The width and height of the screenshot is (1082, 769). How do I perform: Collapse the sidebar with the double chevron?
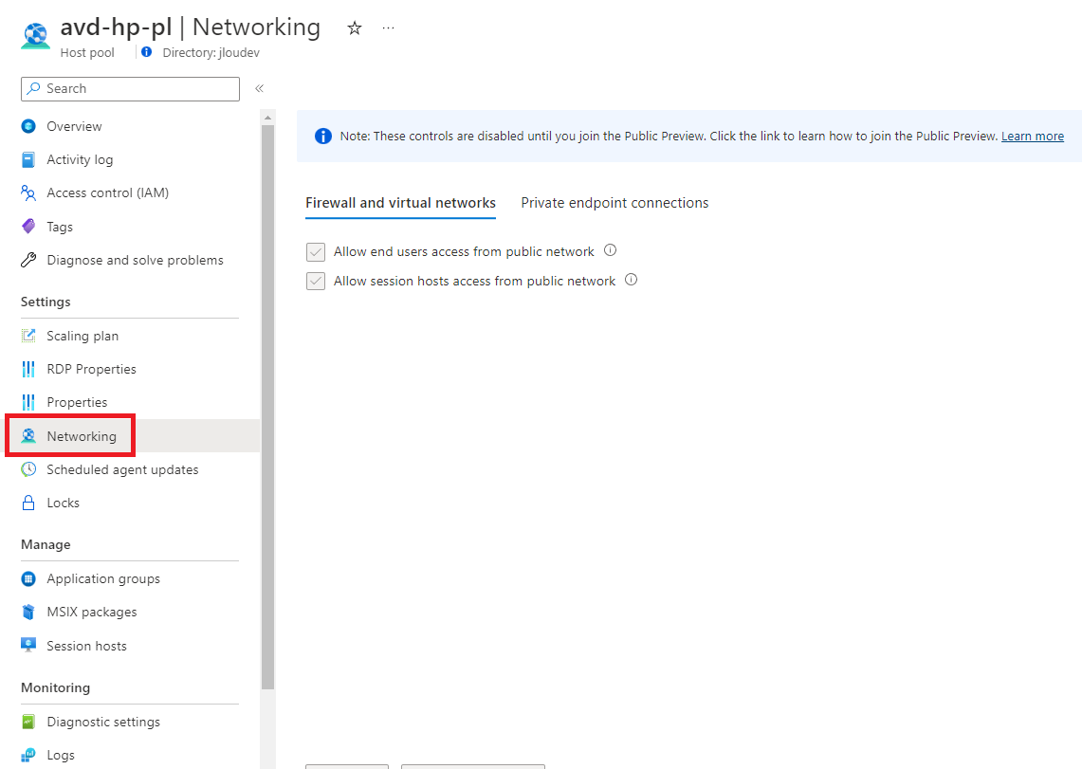click(260, 88)
